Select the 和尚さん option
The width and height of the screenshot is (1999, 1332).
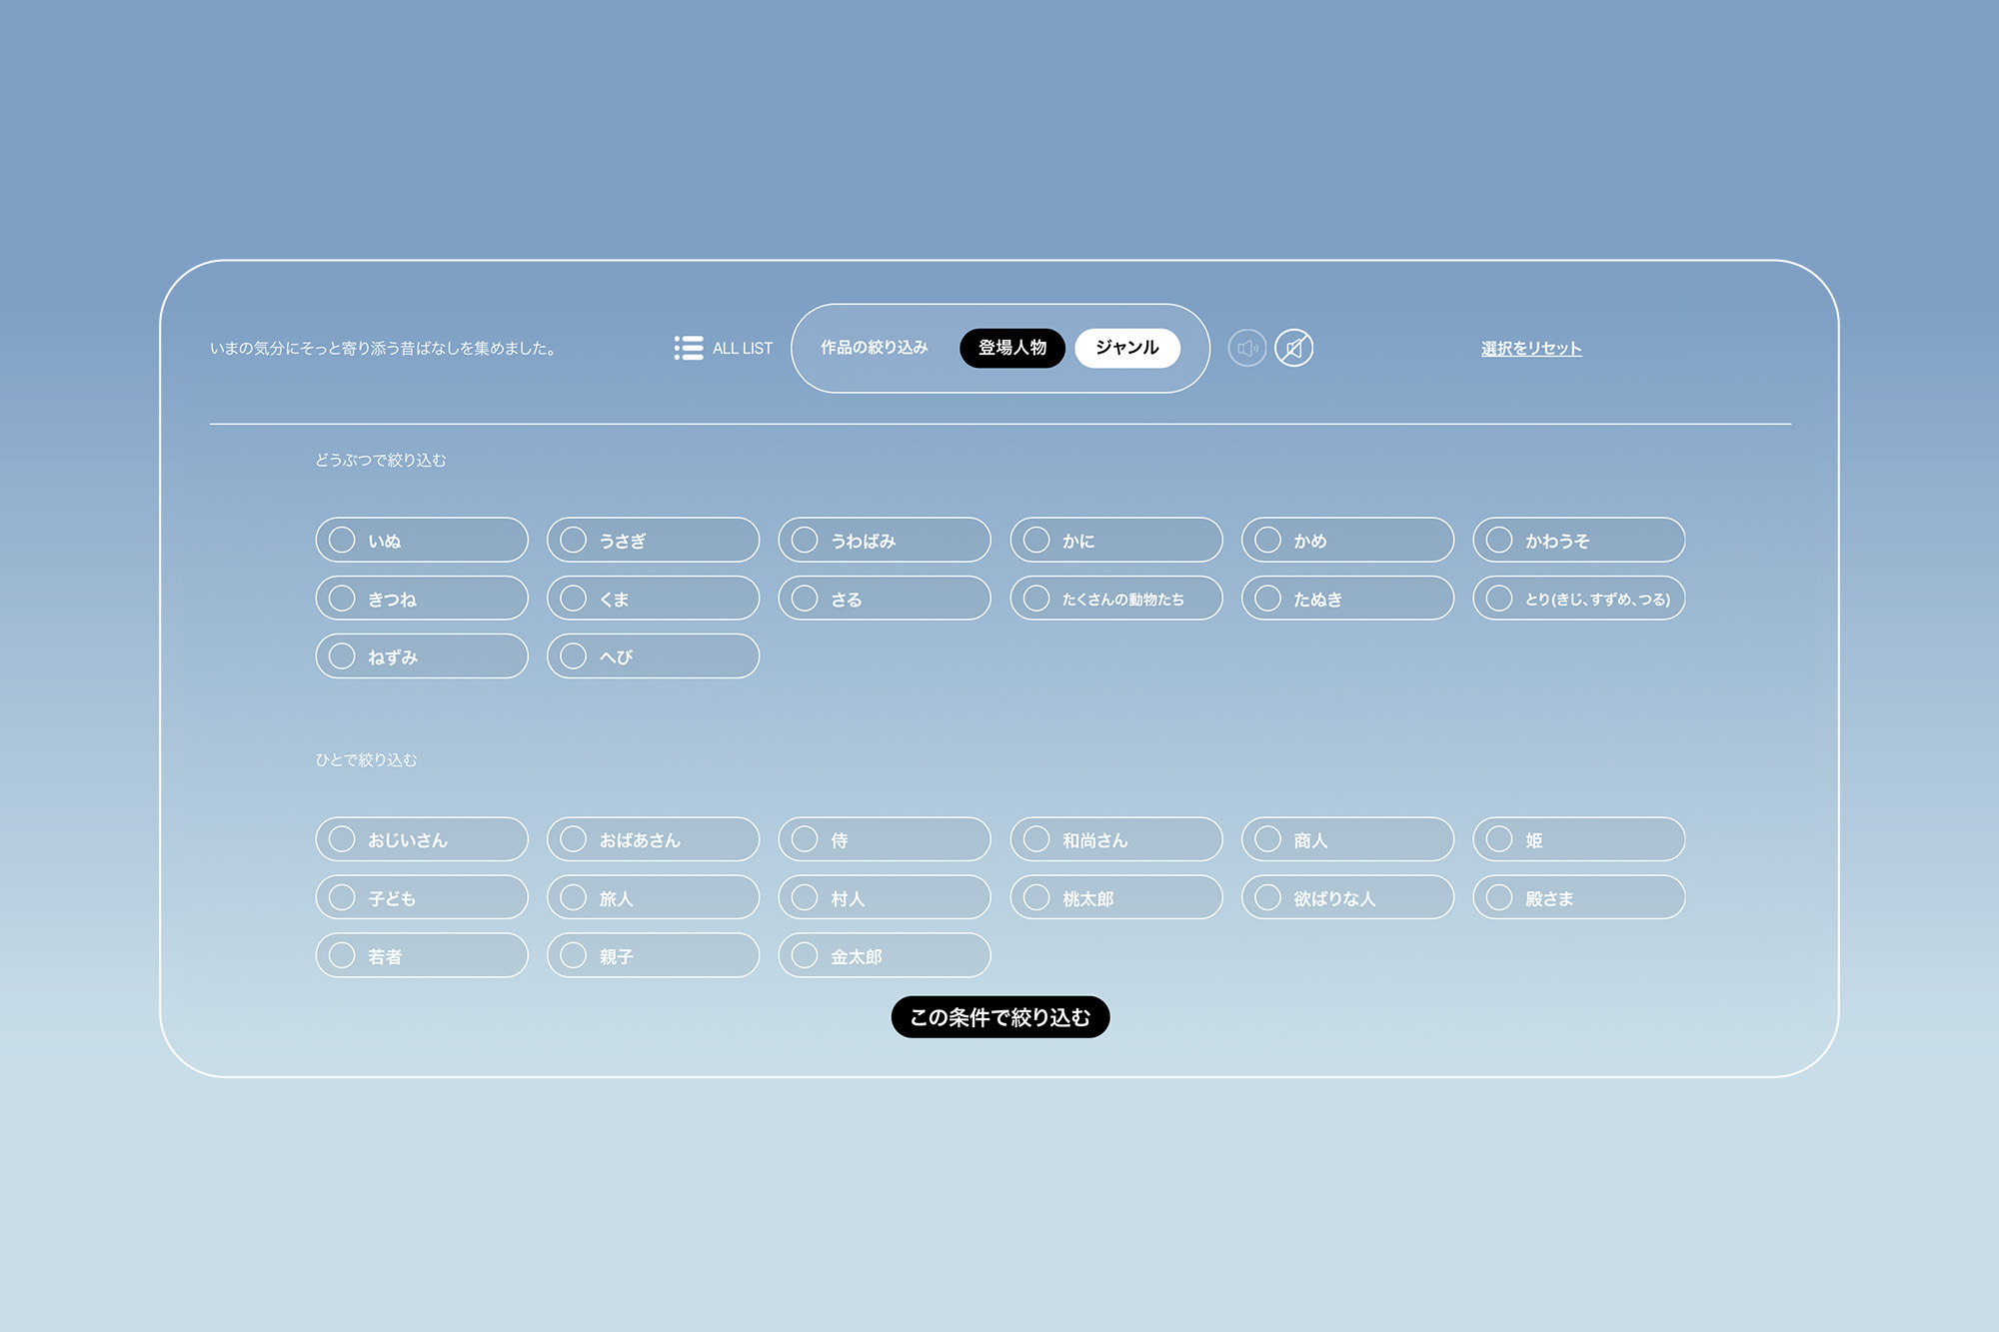click(1115, 839)
